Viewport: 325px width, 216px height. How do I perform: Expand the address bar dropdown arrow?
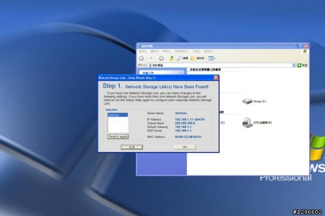tap(294, 65)
